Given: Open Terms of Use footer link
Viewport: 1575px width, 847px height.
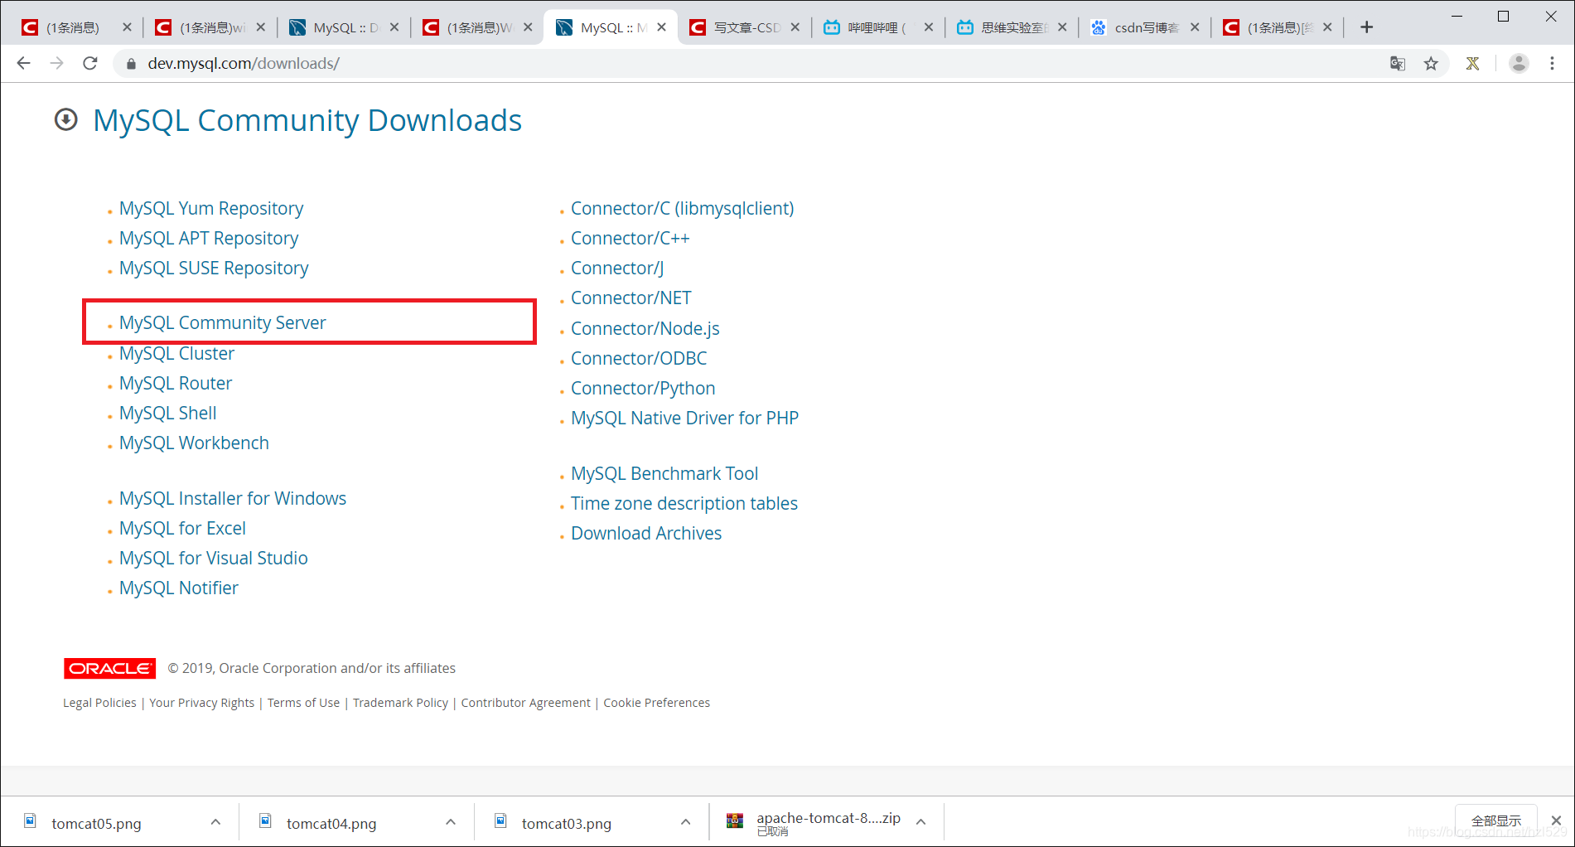Looking at the screenshot, I should [303, 703].
